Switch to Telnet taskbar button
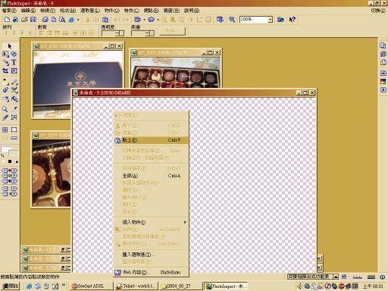Image resolution: width=388 pixels, height=291 pixels. [x=136, y=286]
